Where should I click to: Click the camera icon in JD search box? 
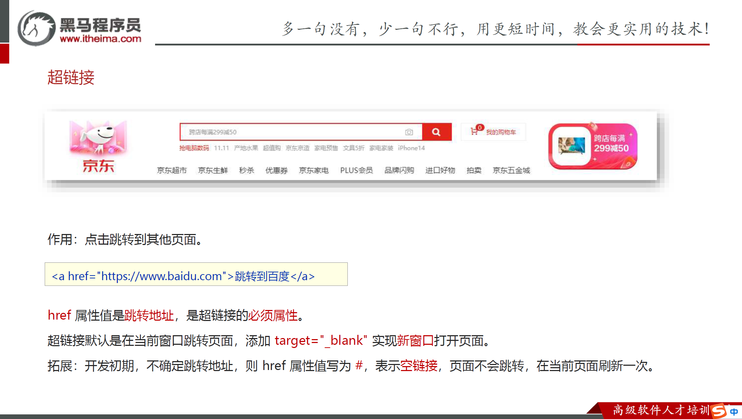coord(409,132)
